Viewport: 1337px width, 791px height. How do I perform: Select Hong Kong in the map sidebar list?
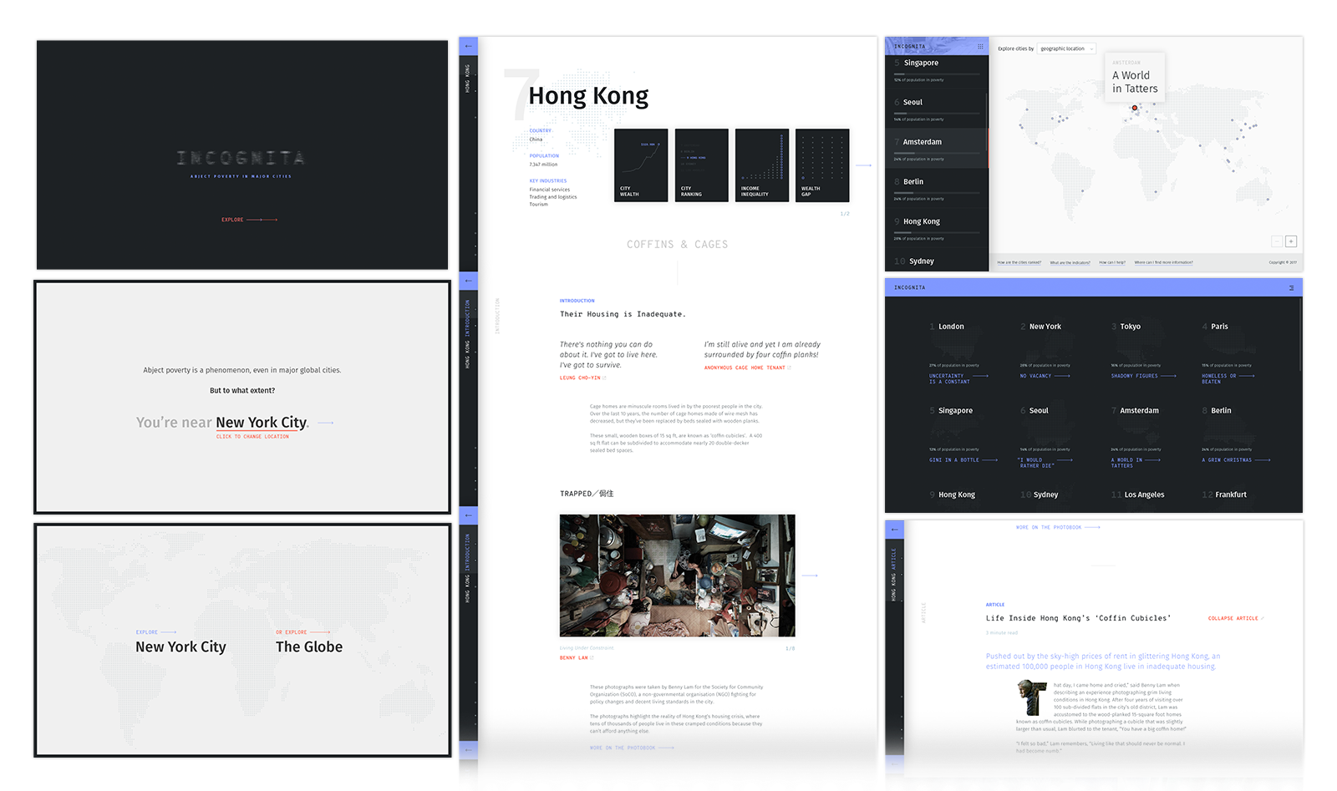[936, 228]
